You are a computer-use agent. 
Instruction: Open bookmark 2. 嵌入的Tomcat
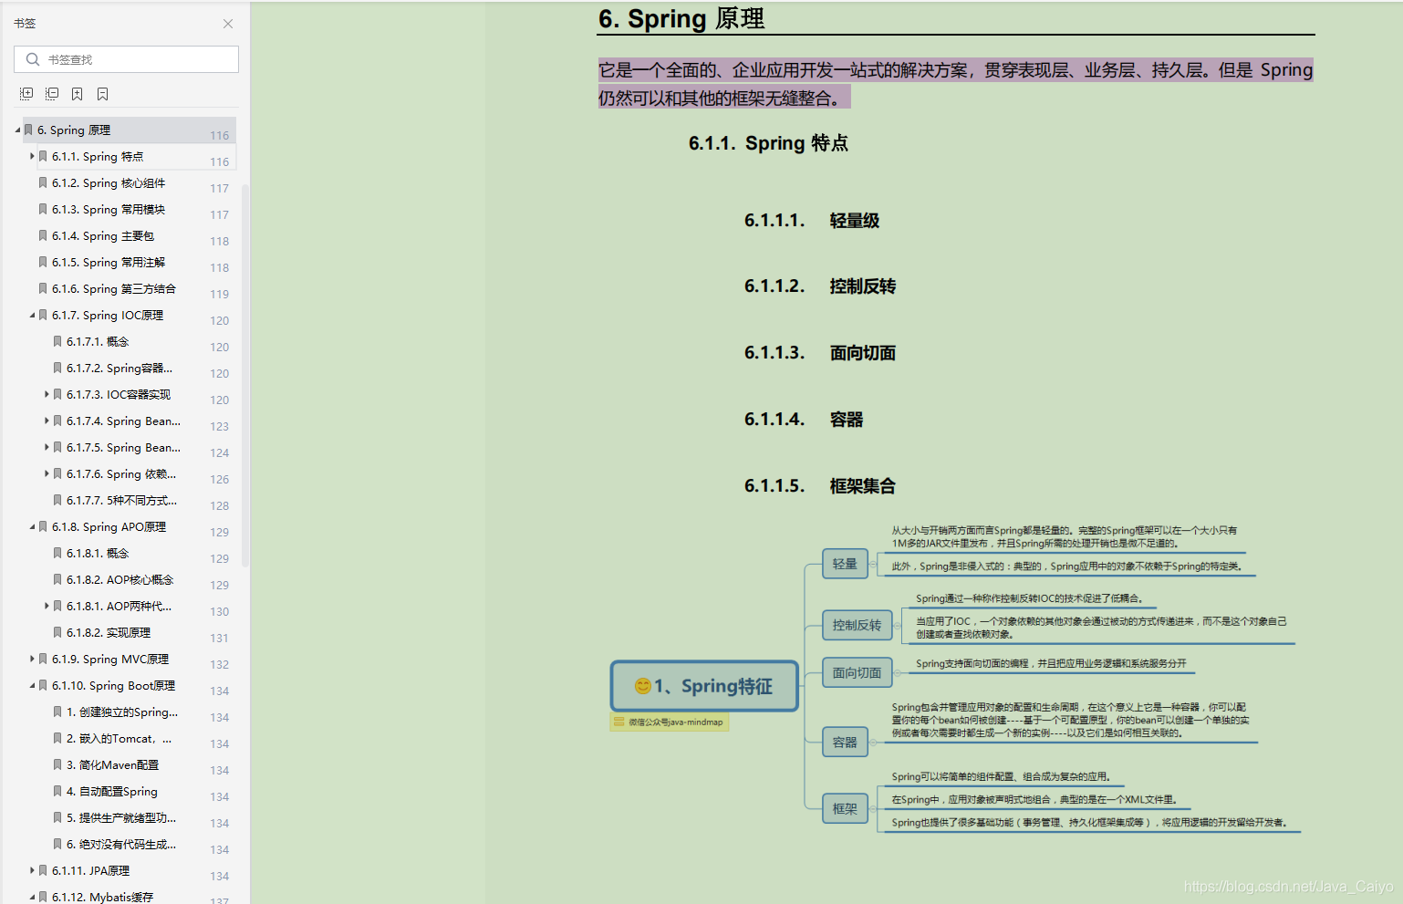pos(119,739)
